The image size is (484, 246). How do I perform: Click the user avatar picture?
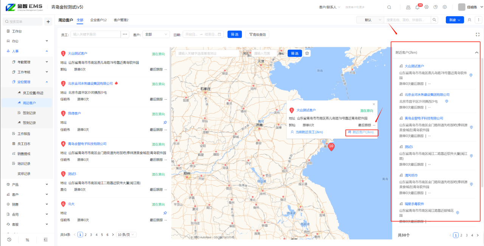(462, 7)
